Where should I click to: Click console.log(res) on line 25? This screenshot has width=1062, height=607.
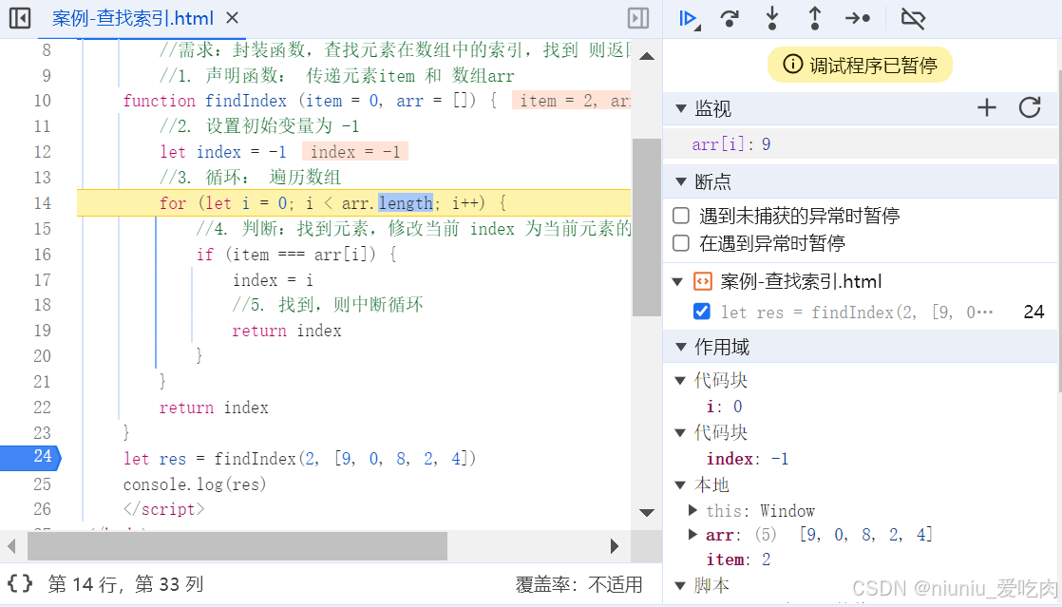(195, 484)
